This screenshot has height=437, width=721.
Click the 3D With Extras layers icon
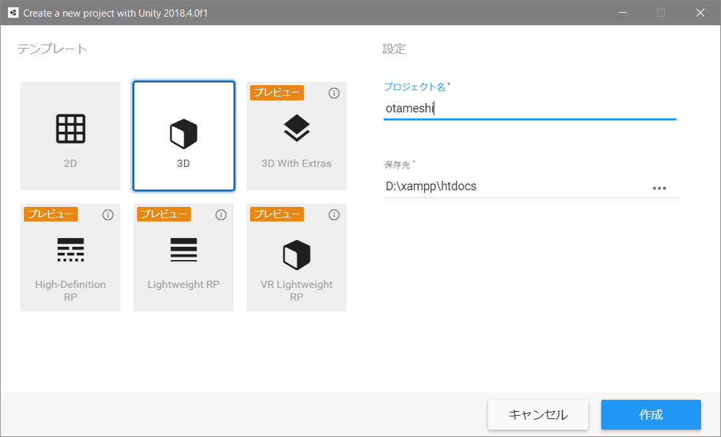(x=296, y=128)
